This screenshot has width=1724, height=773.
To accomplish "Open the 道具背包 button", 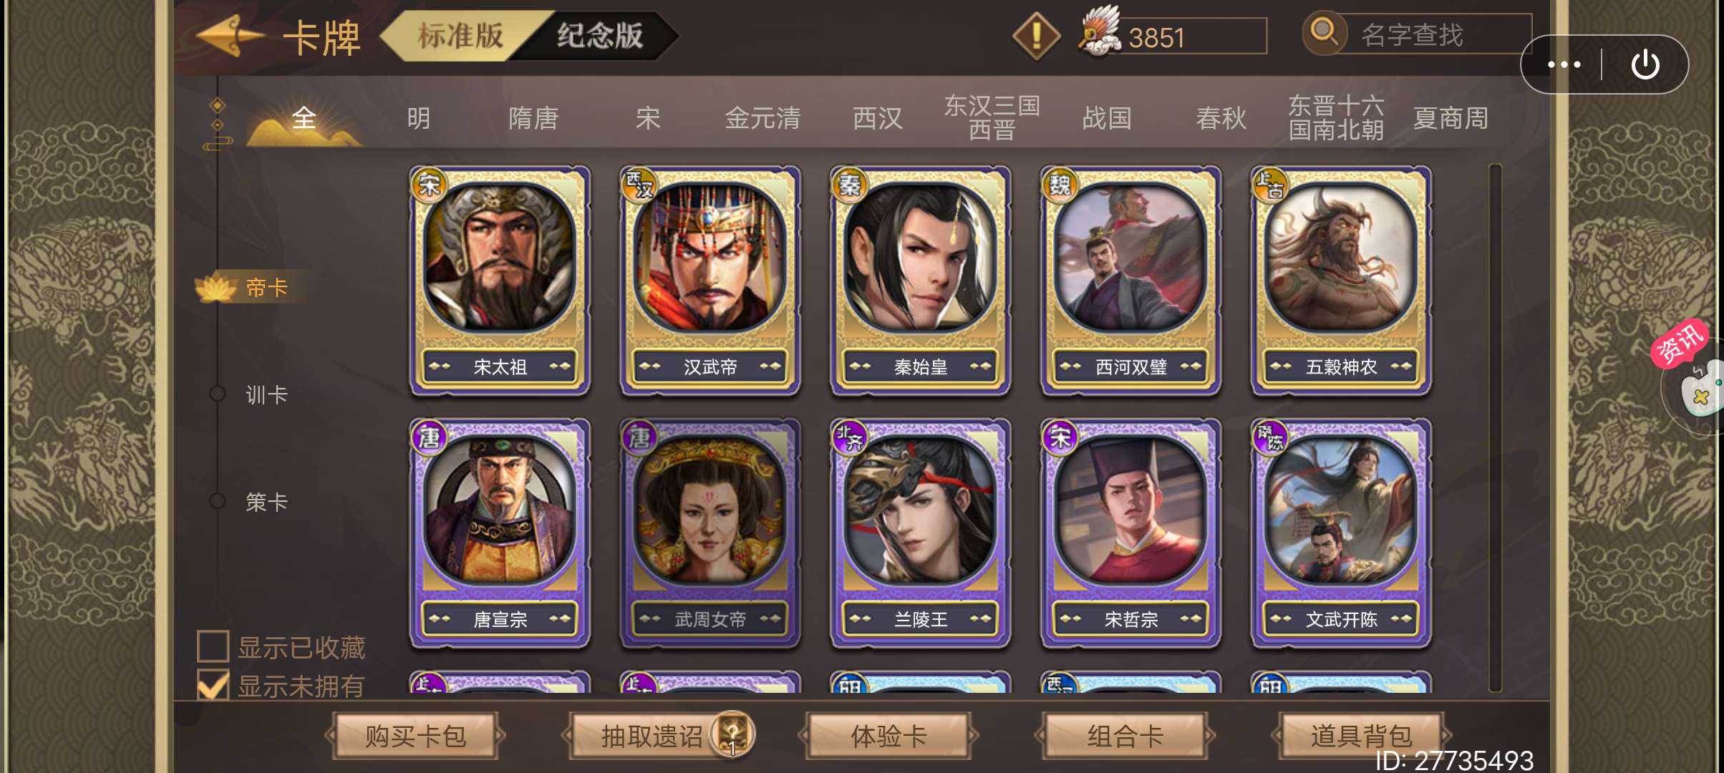I will [1361, 735].
